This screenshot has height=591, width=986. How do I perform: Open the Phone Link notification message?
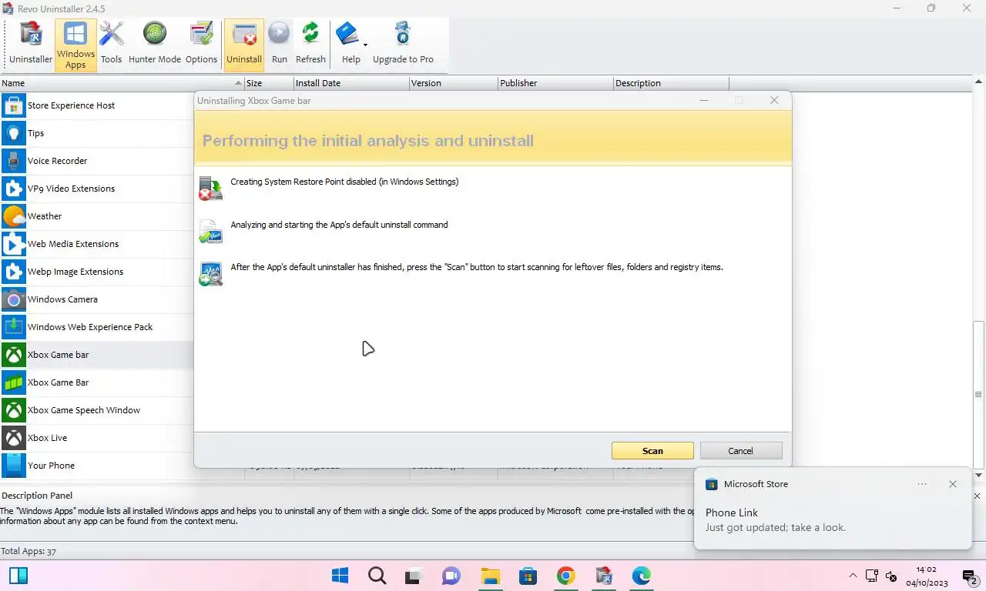pos(776,520)
